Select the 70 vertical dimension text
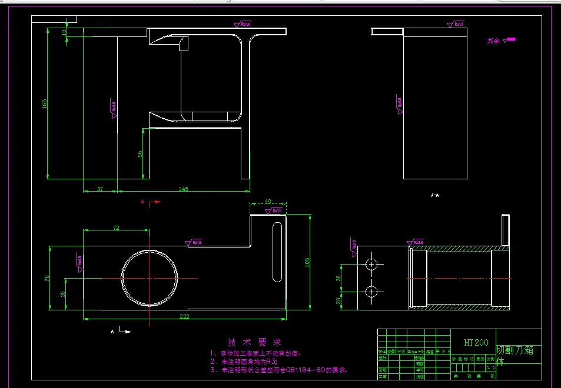Image resolution: width=561 pixels, height=388 pixels. click(x=47, y=278)
